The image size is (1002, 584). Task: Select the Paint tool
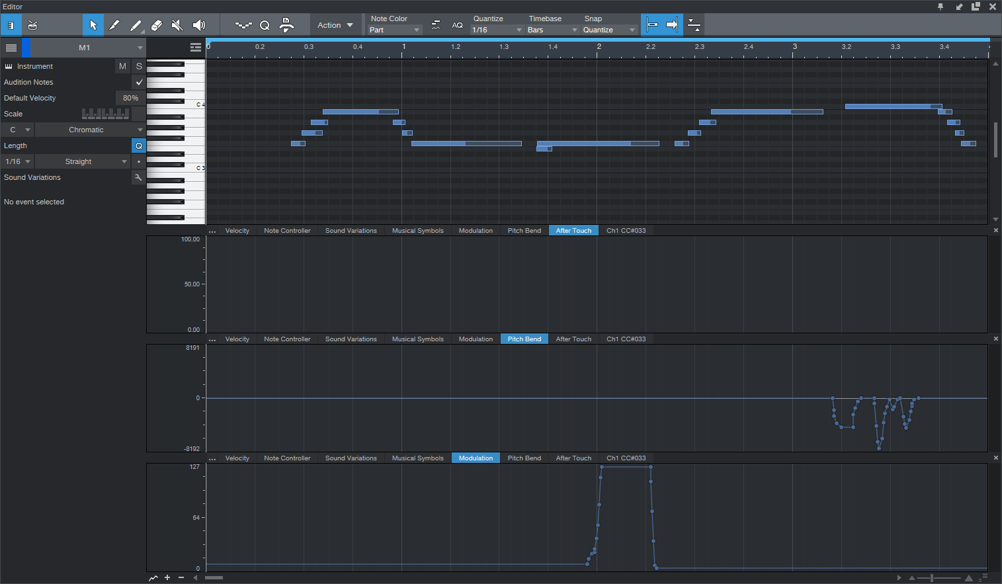coord(136,25)
